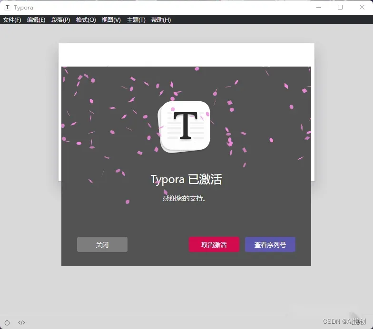Open the 格式(O) menu

pyautogui.click(x=86, y=20)
